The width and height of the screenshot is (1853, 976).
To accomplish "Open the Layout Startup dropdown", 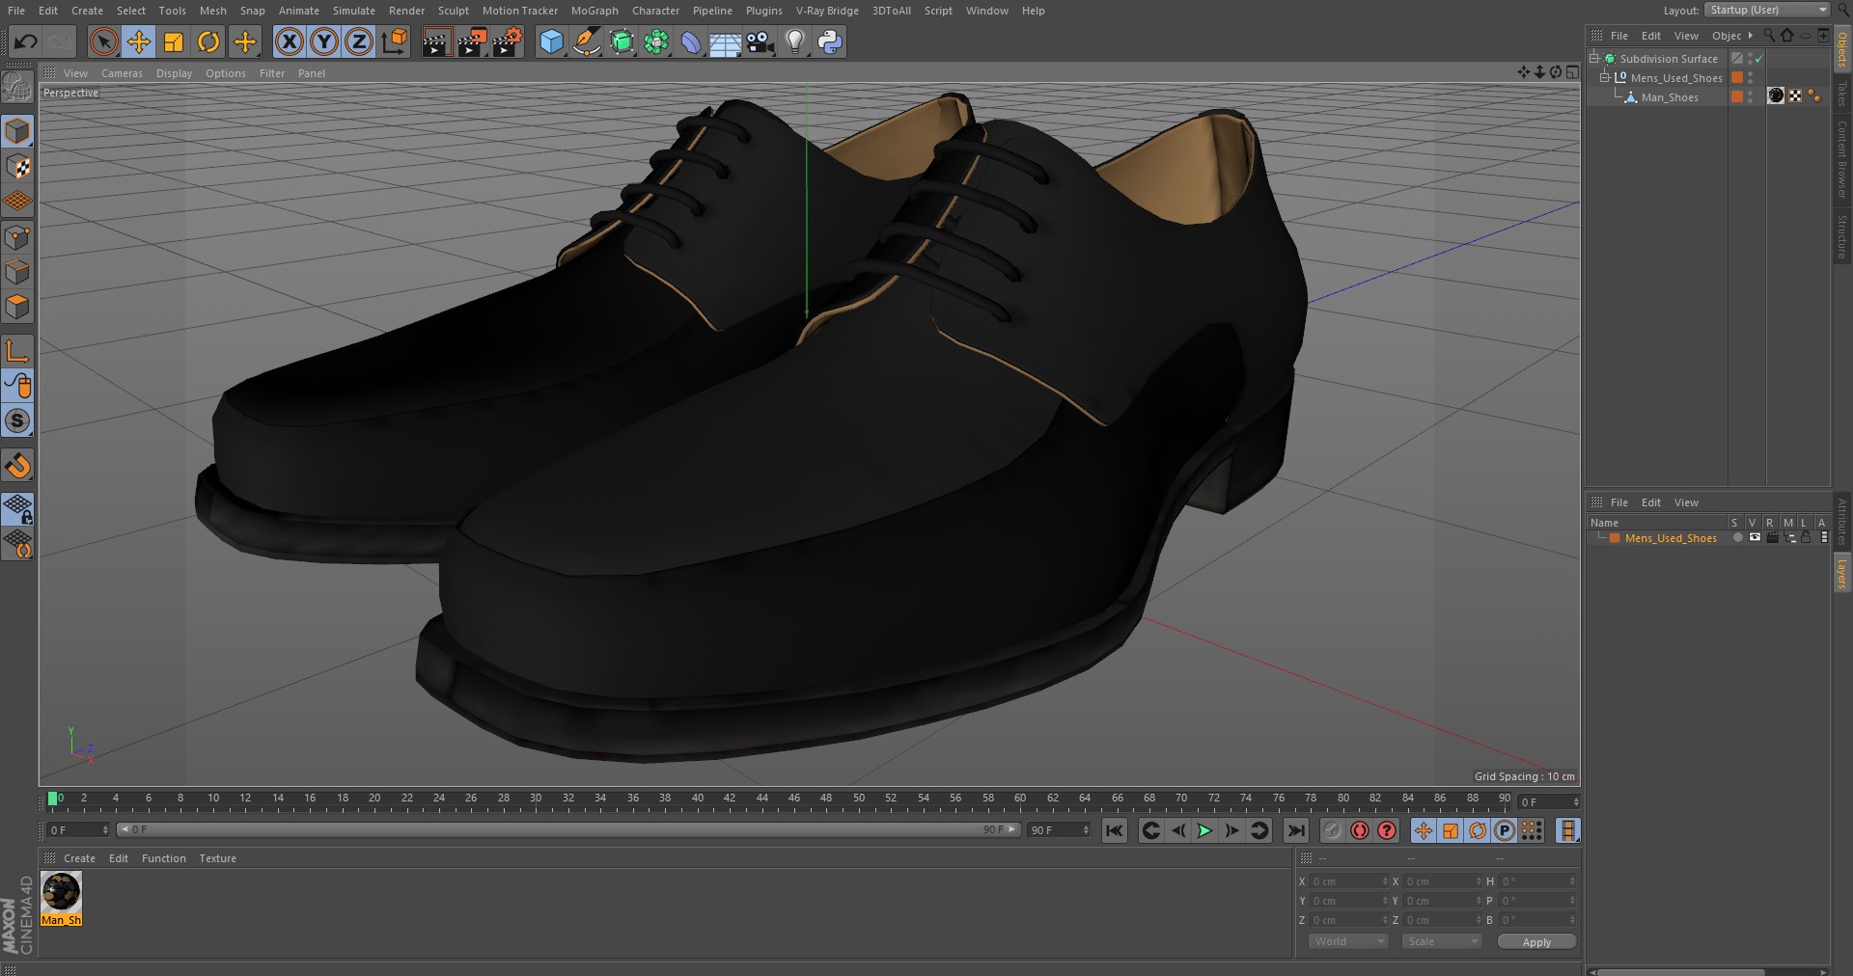I will 1767,10.
